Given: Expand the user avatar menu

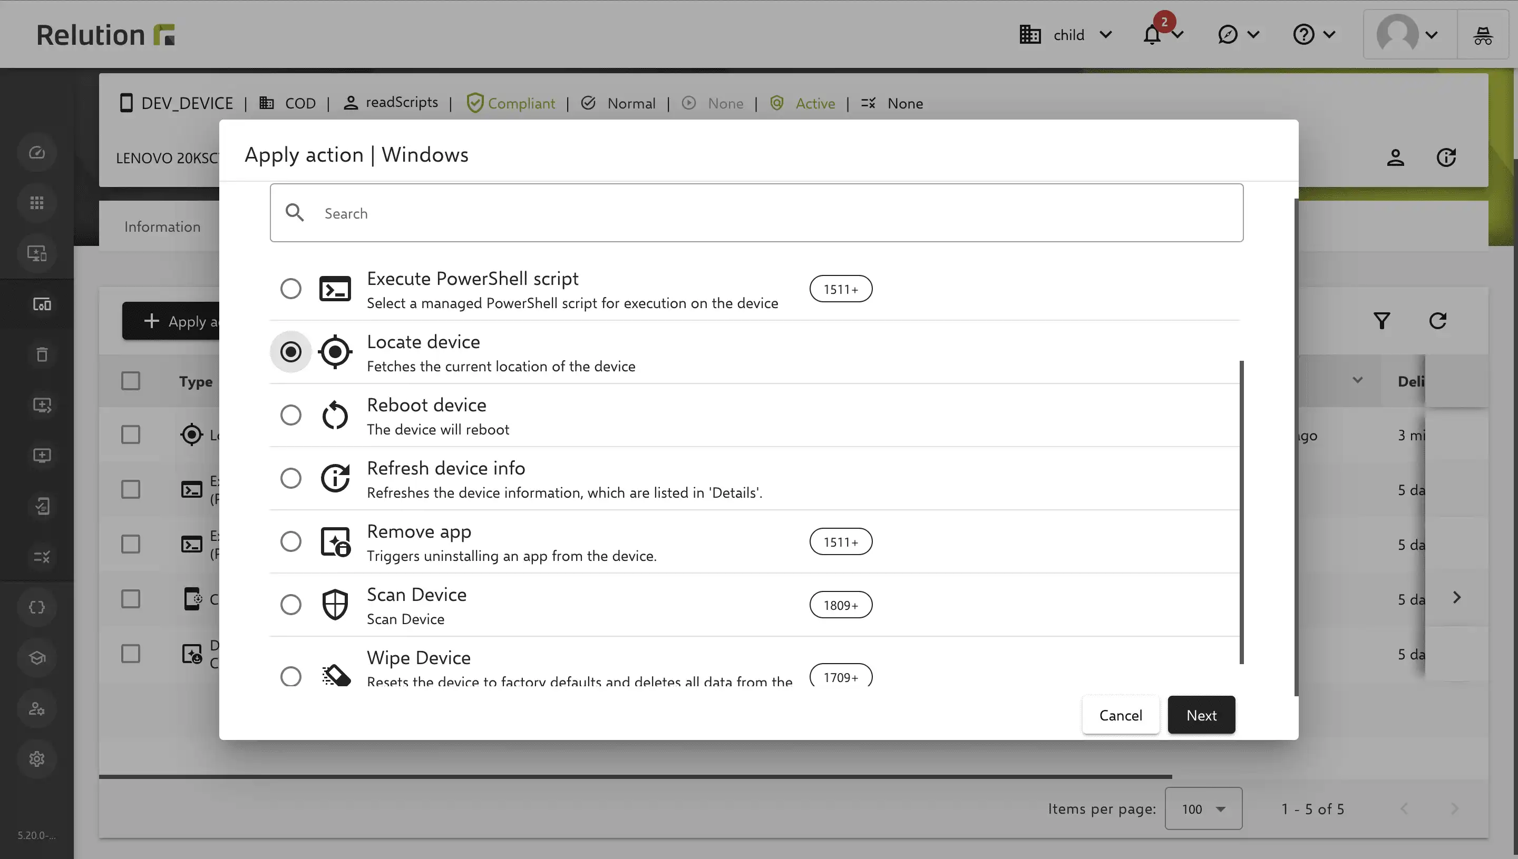Looking at the screenshot, I should click(1409, 35).
